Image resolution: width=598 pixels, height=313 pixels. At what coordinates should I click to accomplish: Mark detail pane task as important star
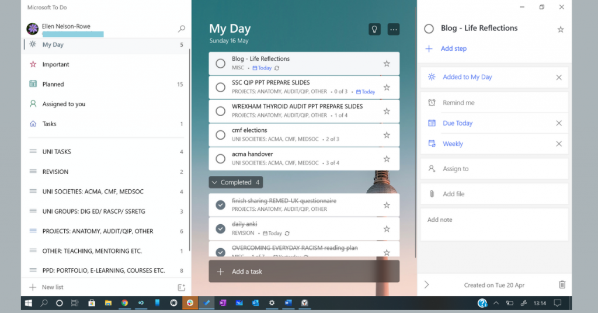pyautogui.click(x=560, y=29)
